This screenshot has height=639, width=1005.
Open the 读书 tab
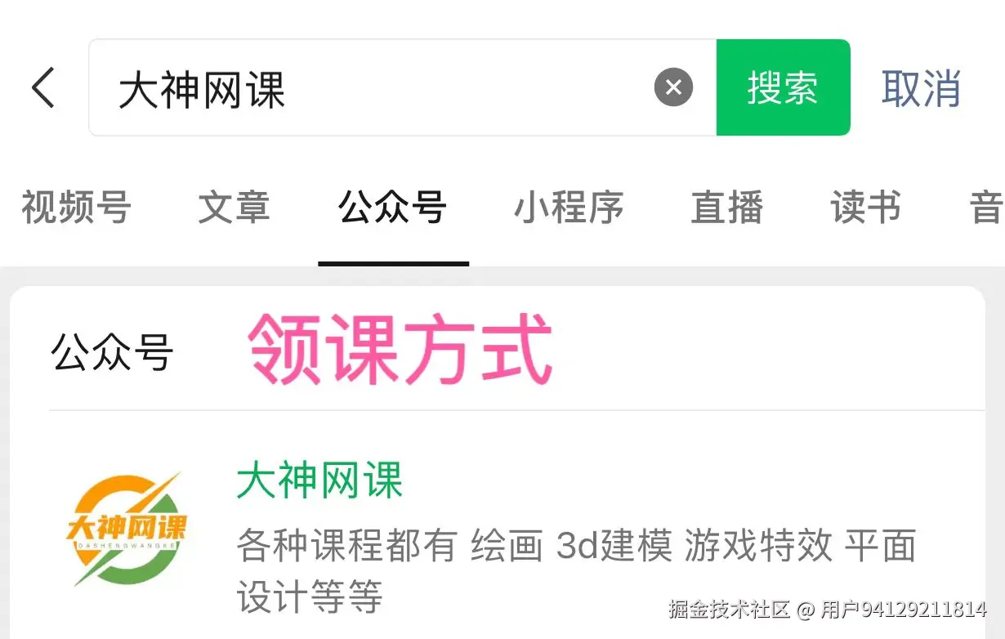point(866,208)
